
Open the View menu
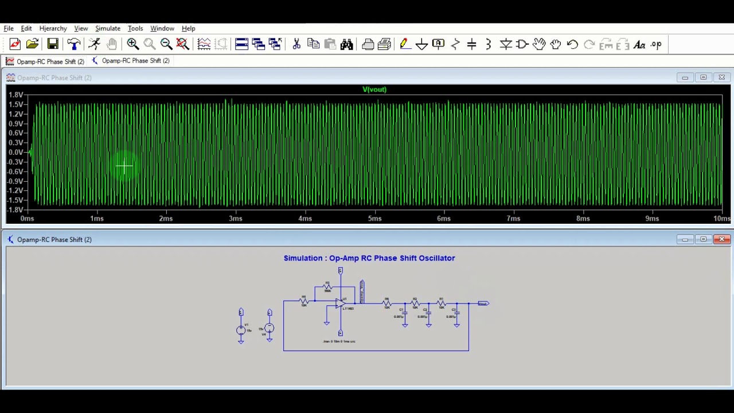point(81,28)
